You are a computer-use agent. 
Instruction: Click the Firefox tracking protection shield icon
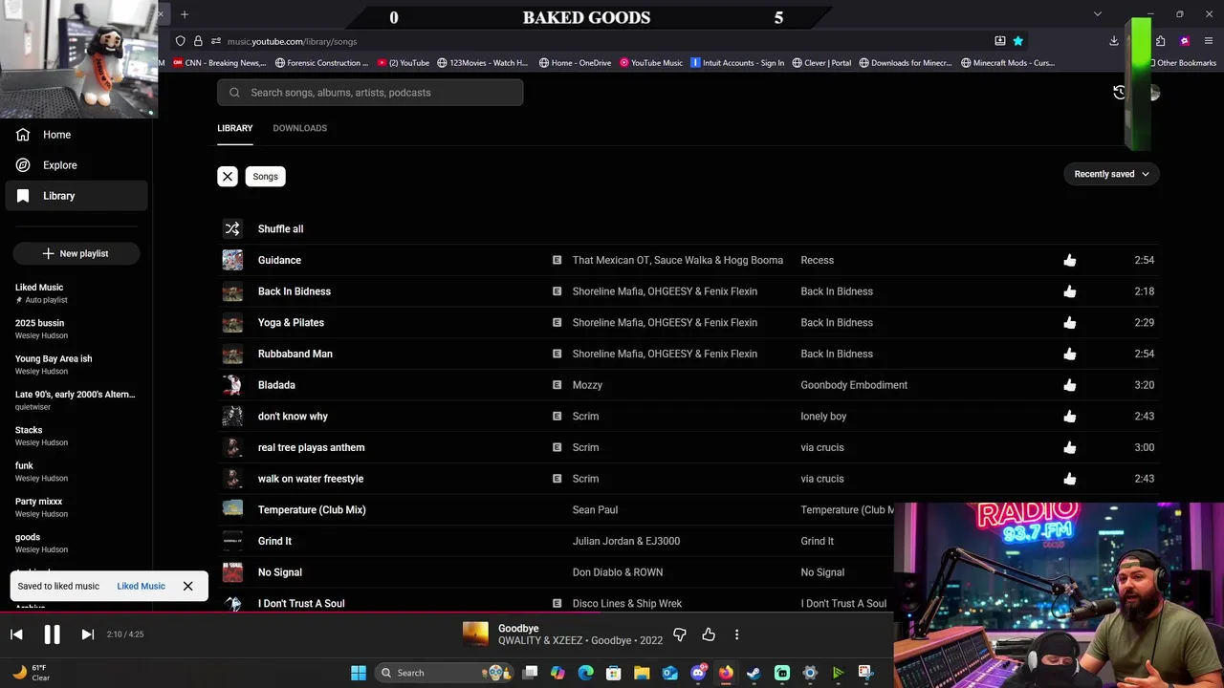point(180,41)
